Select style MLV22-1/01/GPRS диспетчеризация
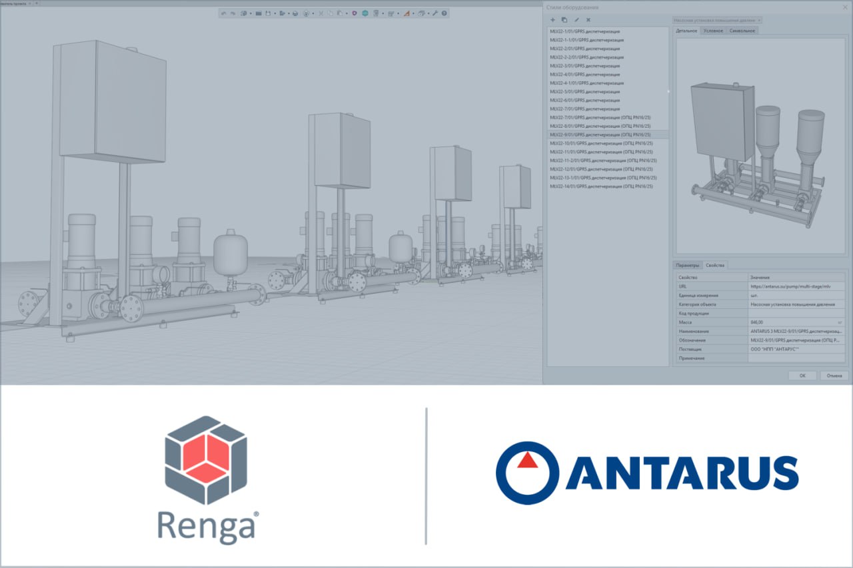Image resolution: width=853 pixels, height=568 pixels. [608, 31]
